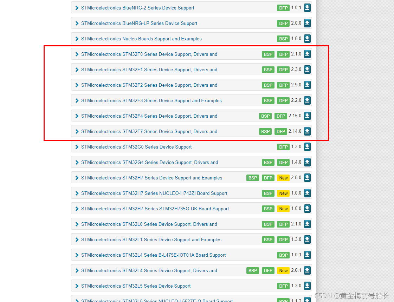Click version 2.9.0 on STM32F2 row
Image resolution: width=394 pixels, height=302 pixels.
coord(296,85)
